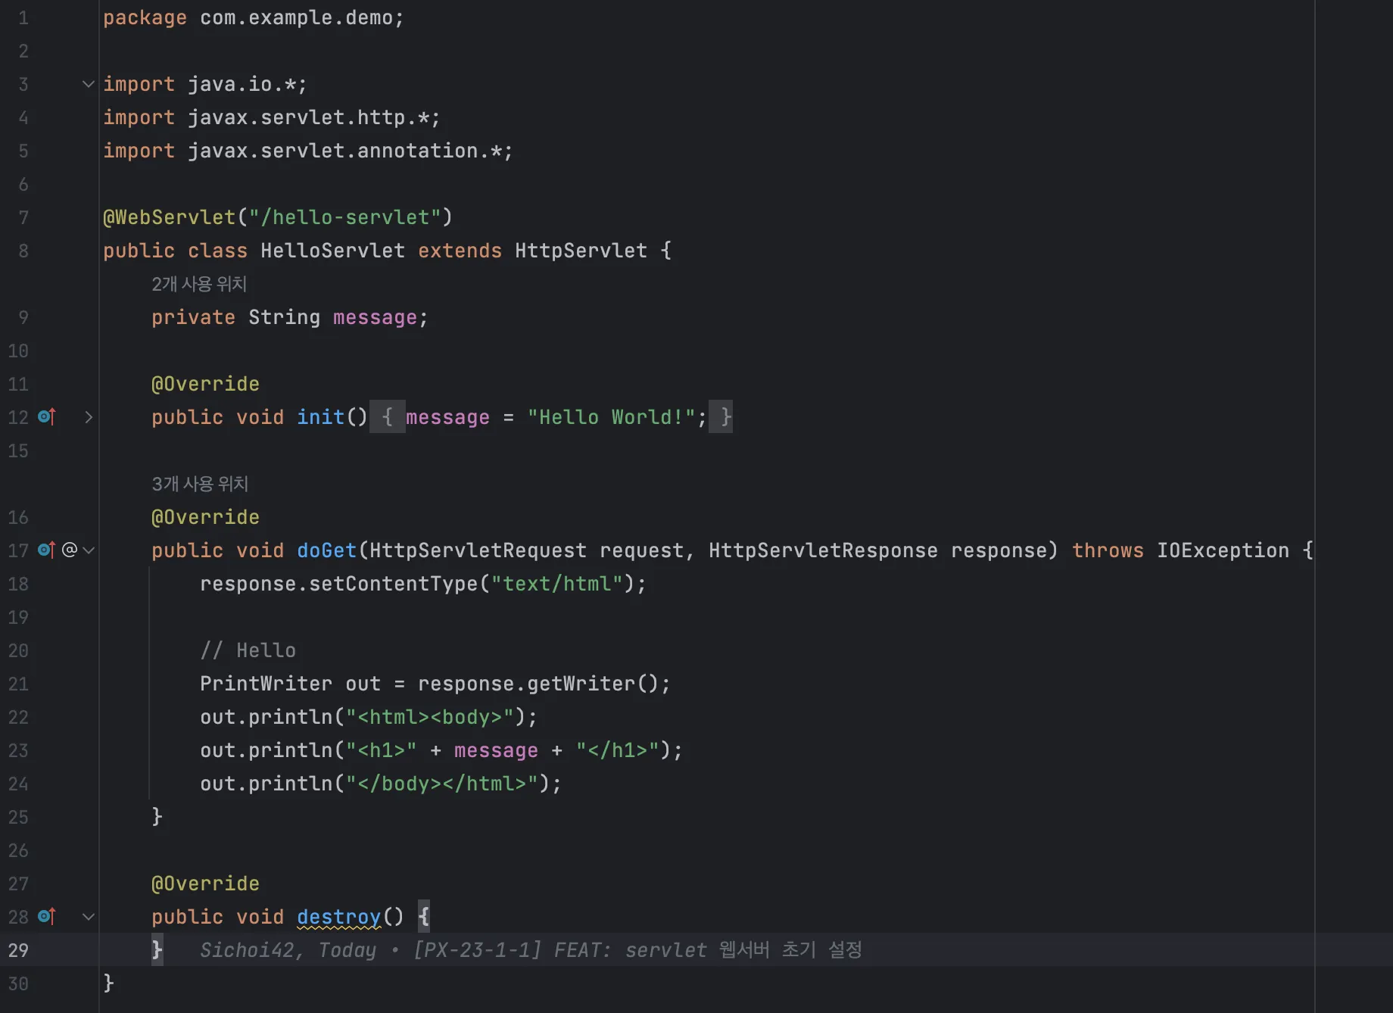Click the "</h1>" string literal

pos(618,750)
